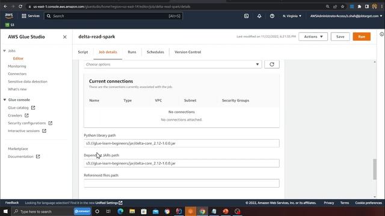Click the AWS logo home icon
Screen dimensions: 385x216
click(x=9, y=16)
